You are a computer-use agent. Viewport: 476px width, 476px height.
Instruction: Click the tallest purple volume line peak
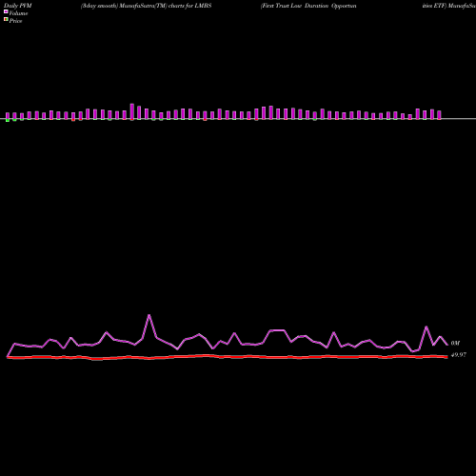point(149,315)
